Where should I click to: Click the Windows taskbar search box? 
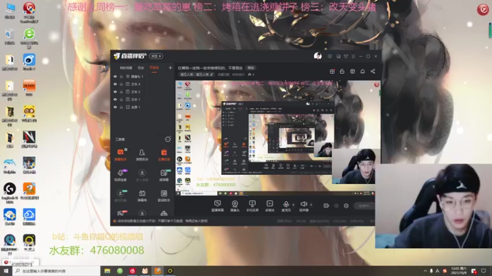[x=56, y=271]
